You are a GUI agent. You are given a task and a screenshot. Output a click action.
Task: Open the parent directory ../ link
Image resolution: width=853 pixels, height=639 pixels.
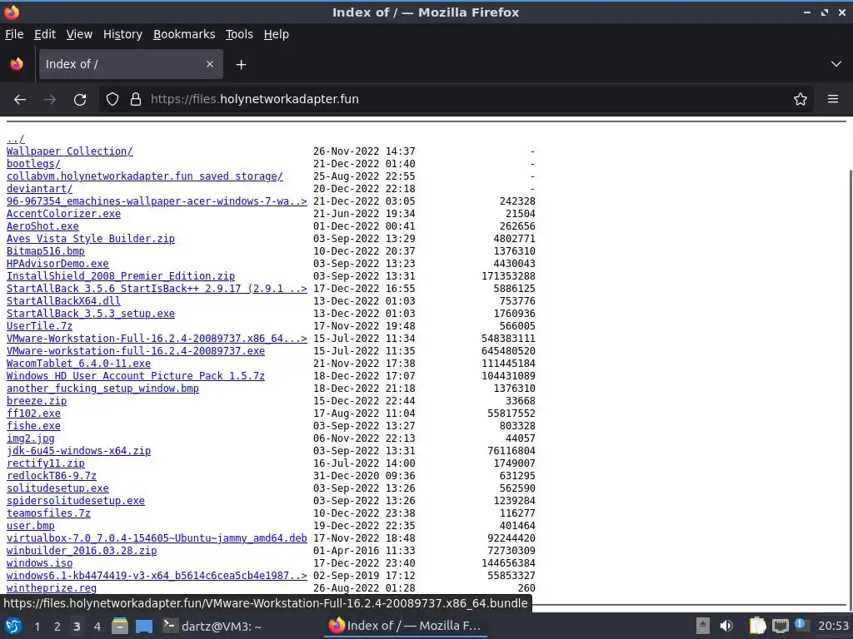[x=16, y=139]
